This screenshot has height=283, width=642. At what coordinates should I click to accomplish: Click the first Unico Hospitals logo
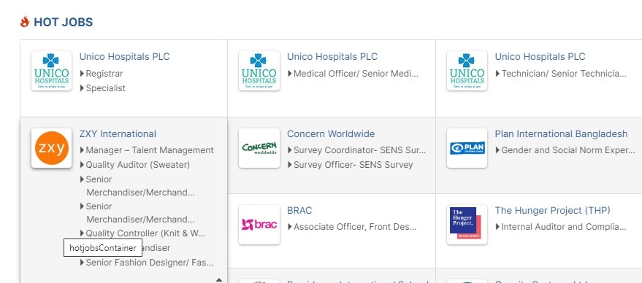click(x=52, y=71)
